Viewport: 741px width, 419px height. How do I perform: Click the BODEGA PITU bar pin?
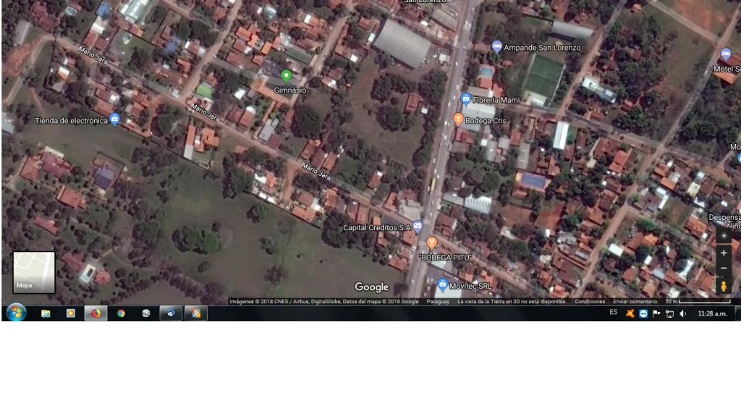click(x=431, y=243)
